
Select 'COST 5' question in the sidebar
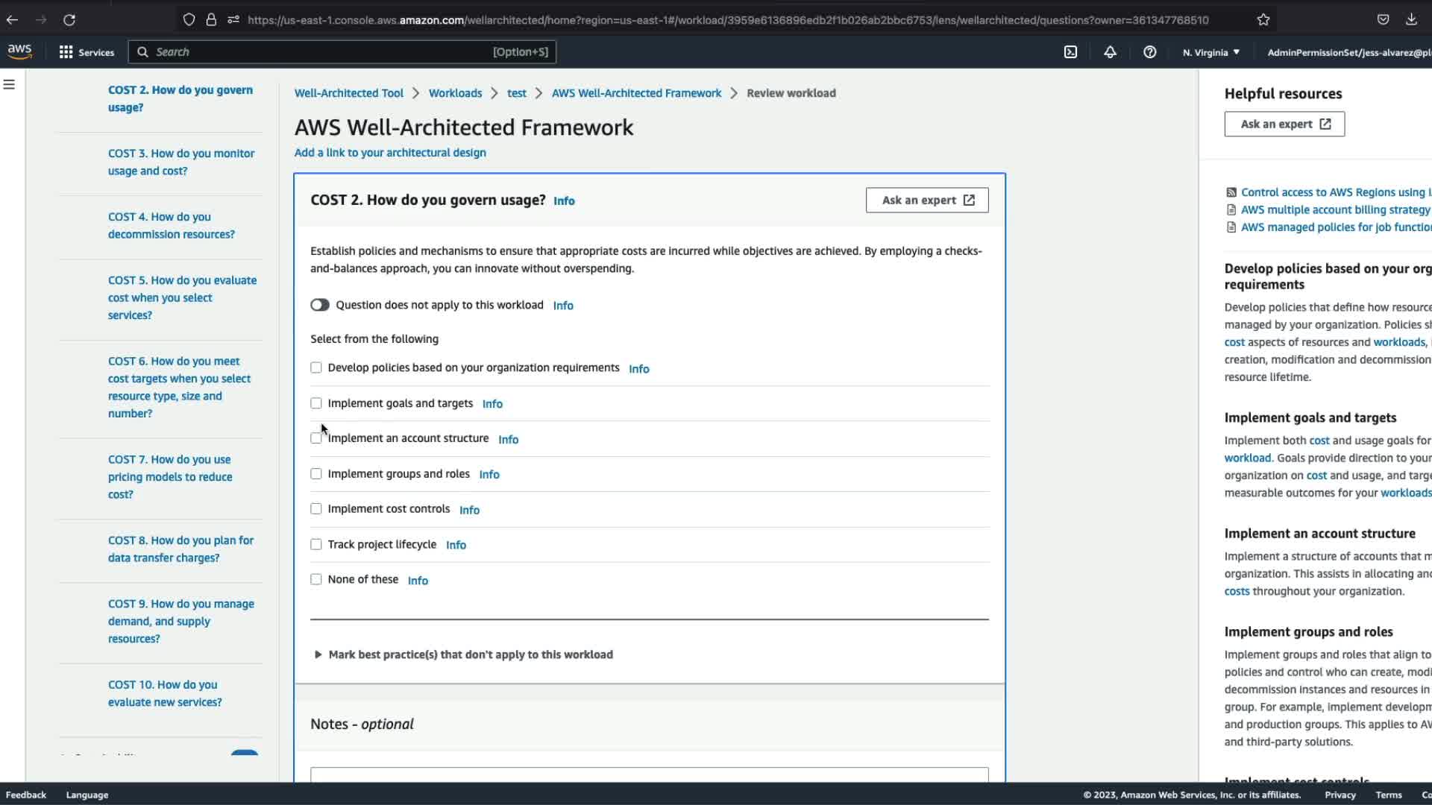click(x=182, y=297)
